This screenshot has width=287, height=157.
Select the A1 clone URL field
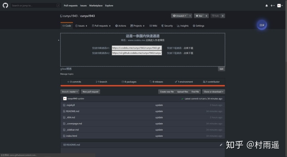tap(137, 48)
